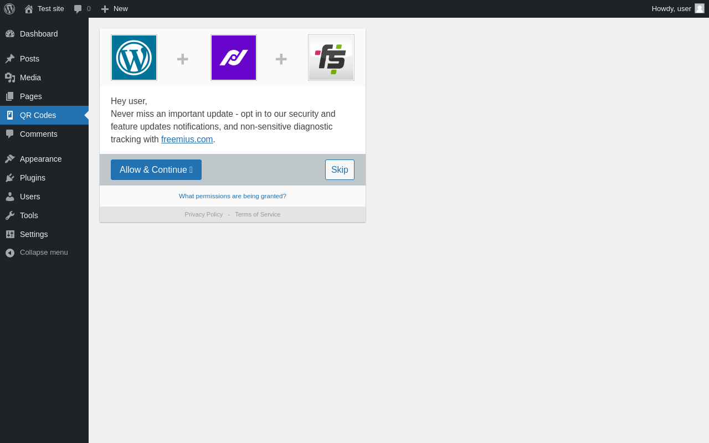Click the home icon beside Test site
709x443 pixels.
point(29,9)
